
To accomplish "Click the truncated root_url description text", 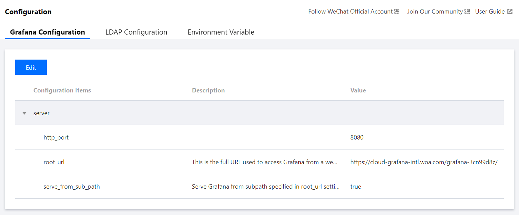I will point(264,162).
